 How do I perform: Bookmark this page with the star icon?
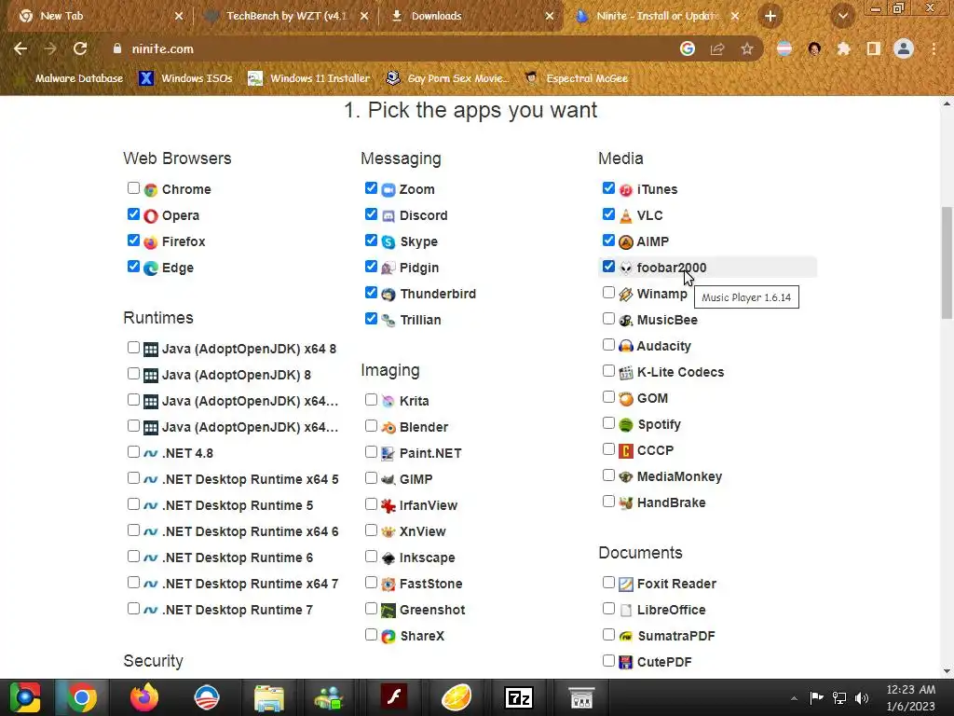pos(747,48)
